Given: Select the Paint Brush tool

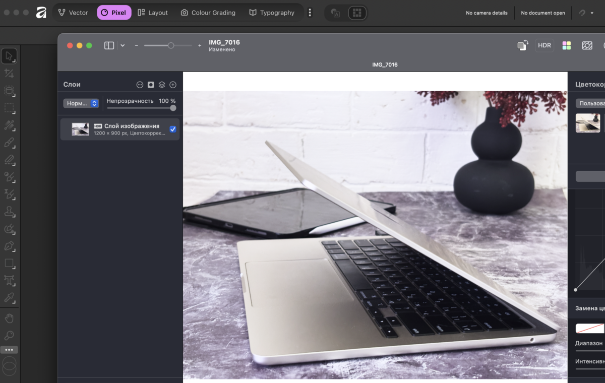Looking at the screenshot, I should click(x=9, y=143).
